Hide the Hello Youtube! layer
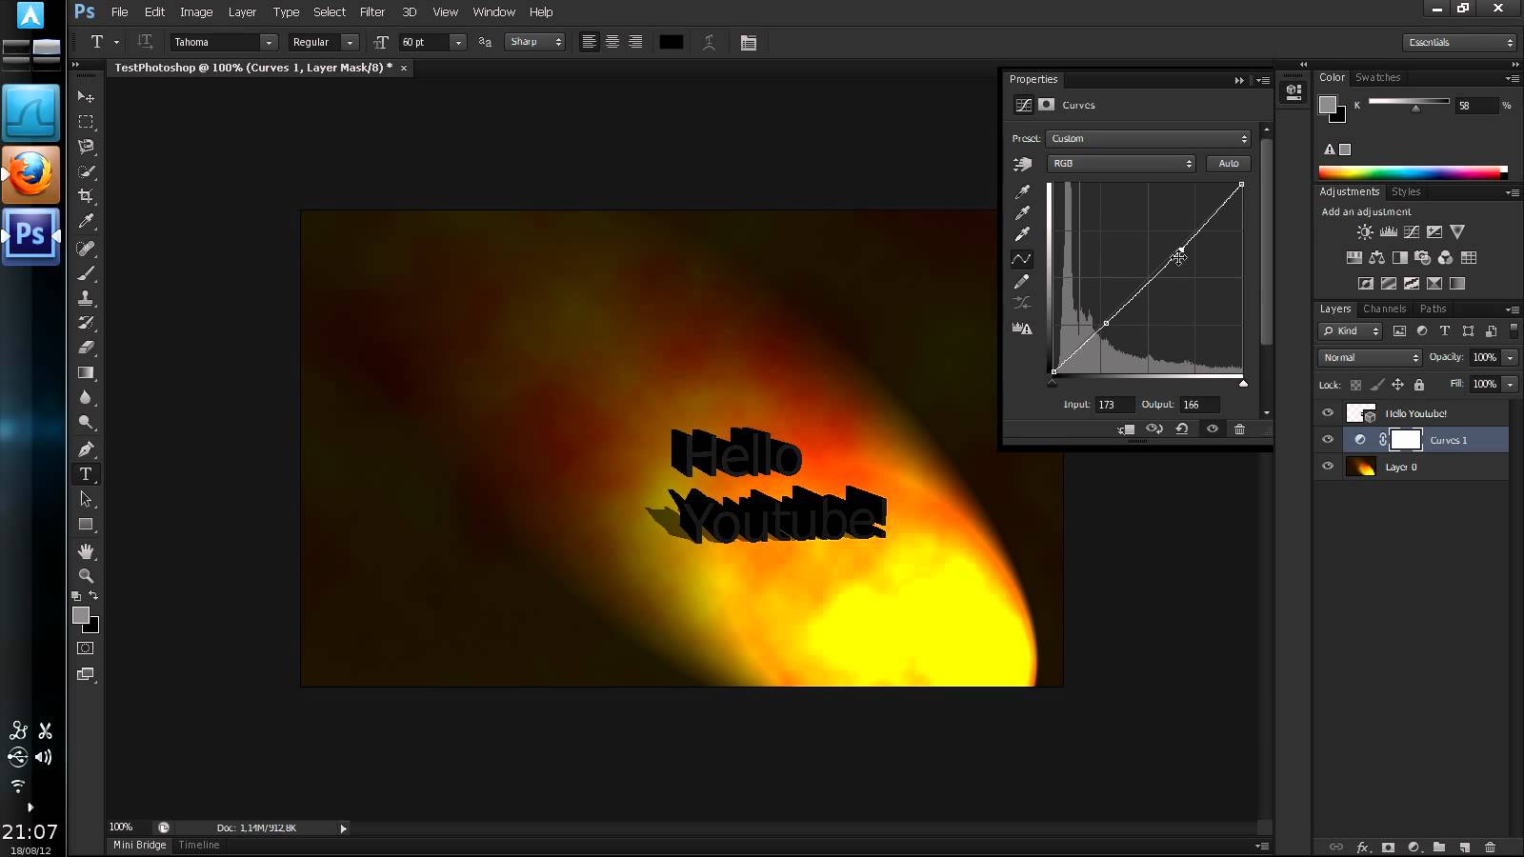 pos(1328,413)
